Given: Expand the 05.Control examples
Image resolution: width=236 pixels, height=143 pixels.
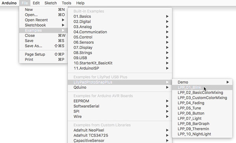Looking at the screenshot, I should pyautogui.click(x=120, y=37).
